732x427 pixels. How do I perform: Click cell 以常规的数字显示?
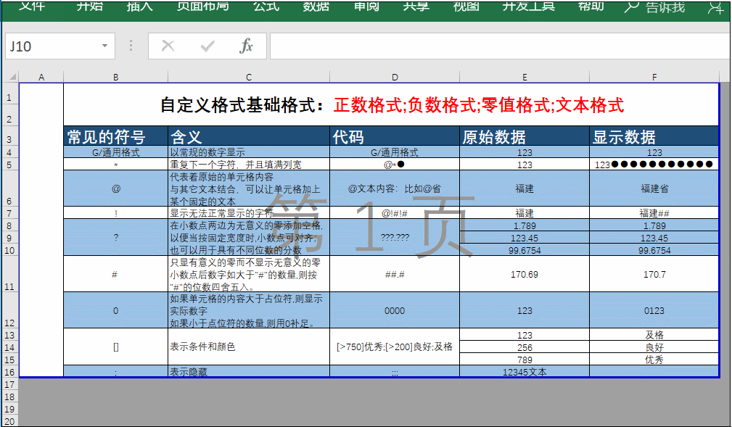click(249, 152)
